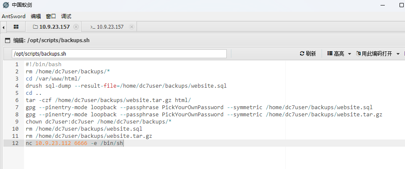This screenshot has height=169, width=405.
Task: Click line number 1 in gutter
Action: (17, 64)
